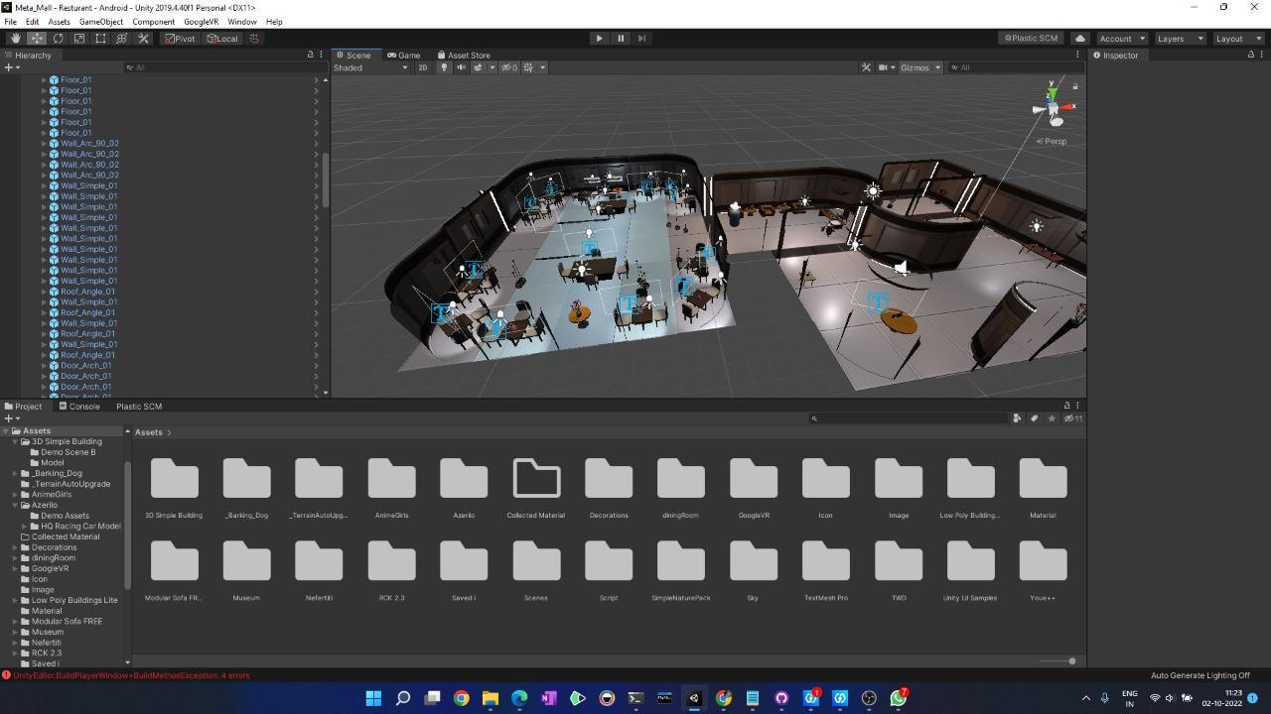1271x714 pixels.
Task: Open the Assets menu
Action: 59,21
